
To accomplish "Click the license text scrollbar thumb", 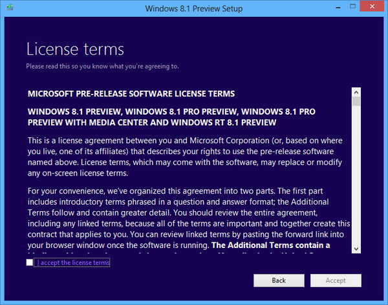I will (356, 101).
